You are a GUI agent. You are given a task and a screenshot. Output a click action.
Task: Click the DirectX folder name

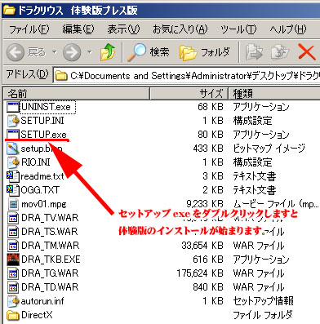coord(37,315)
